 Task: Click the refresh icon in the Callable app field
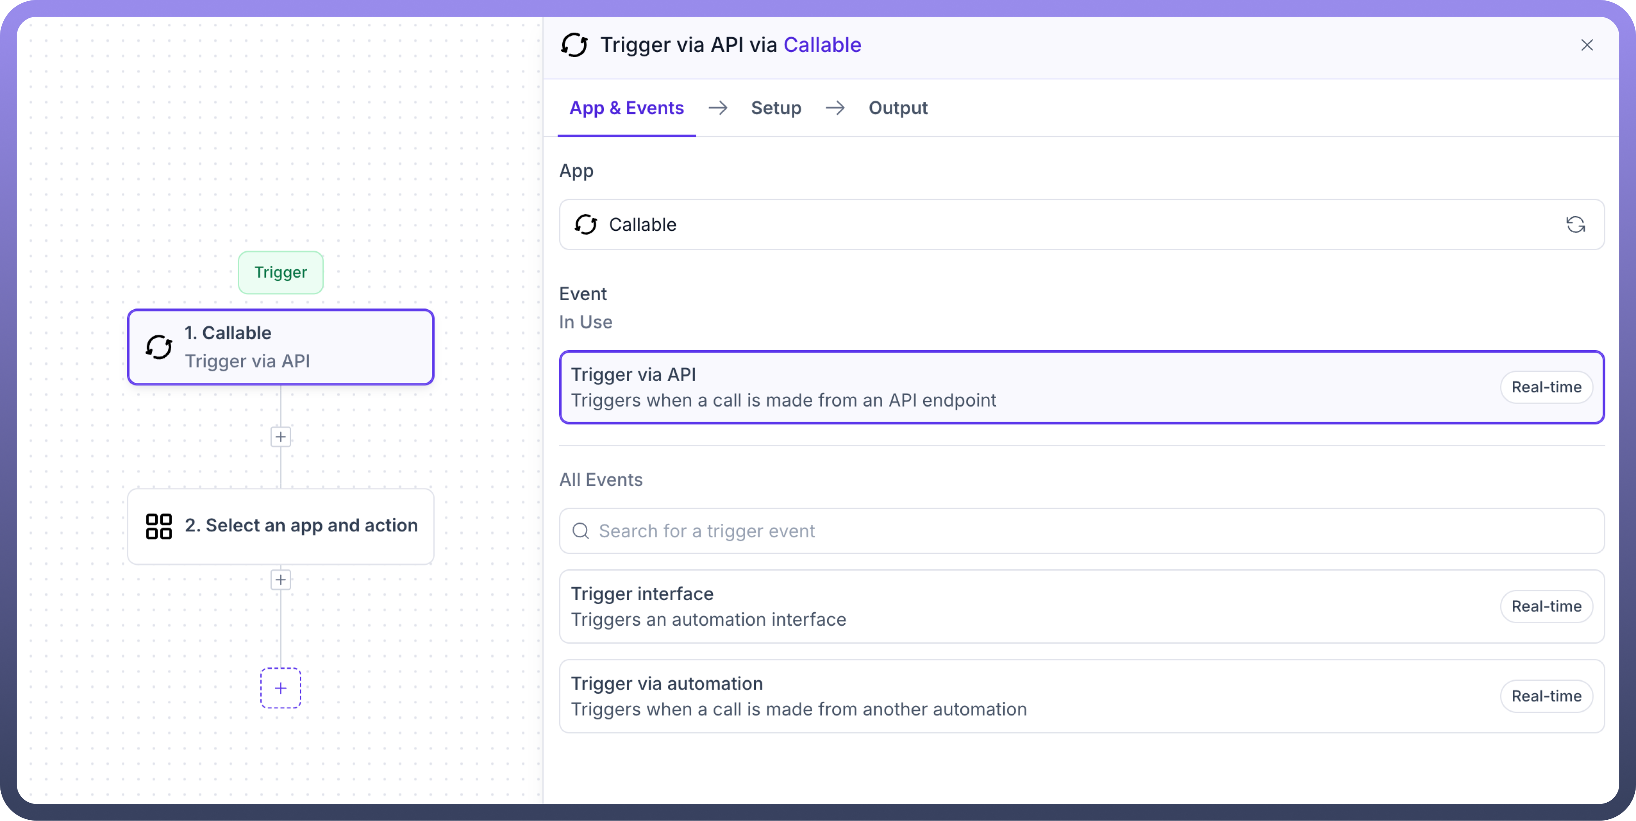click(1575, 225)
